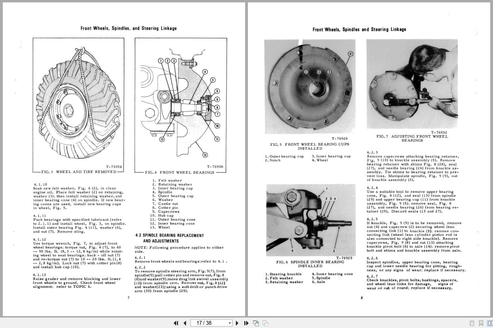Click the FIG. 7 adjusting front wheel bearings photo
Viewport: 493px width, 328px height.
412,84
